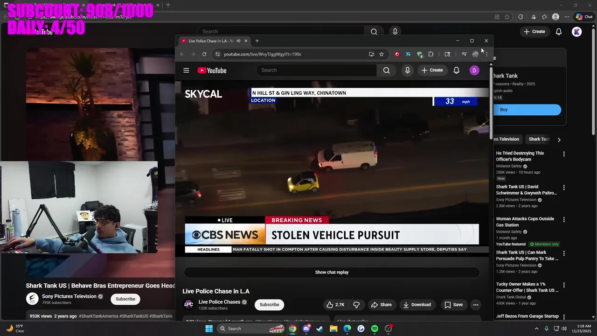This screenshot has width=597, height=336.
Task: Click Create button in Chrome YouTube
Action: tap(432, 70)
